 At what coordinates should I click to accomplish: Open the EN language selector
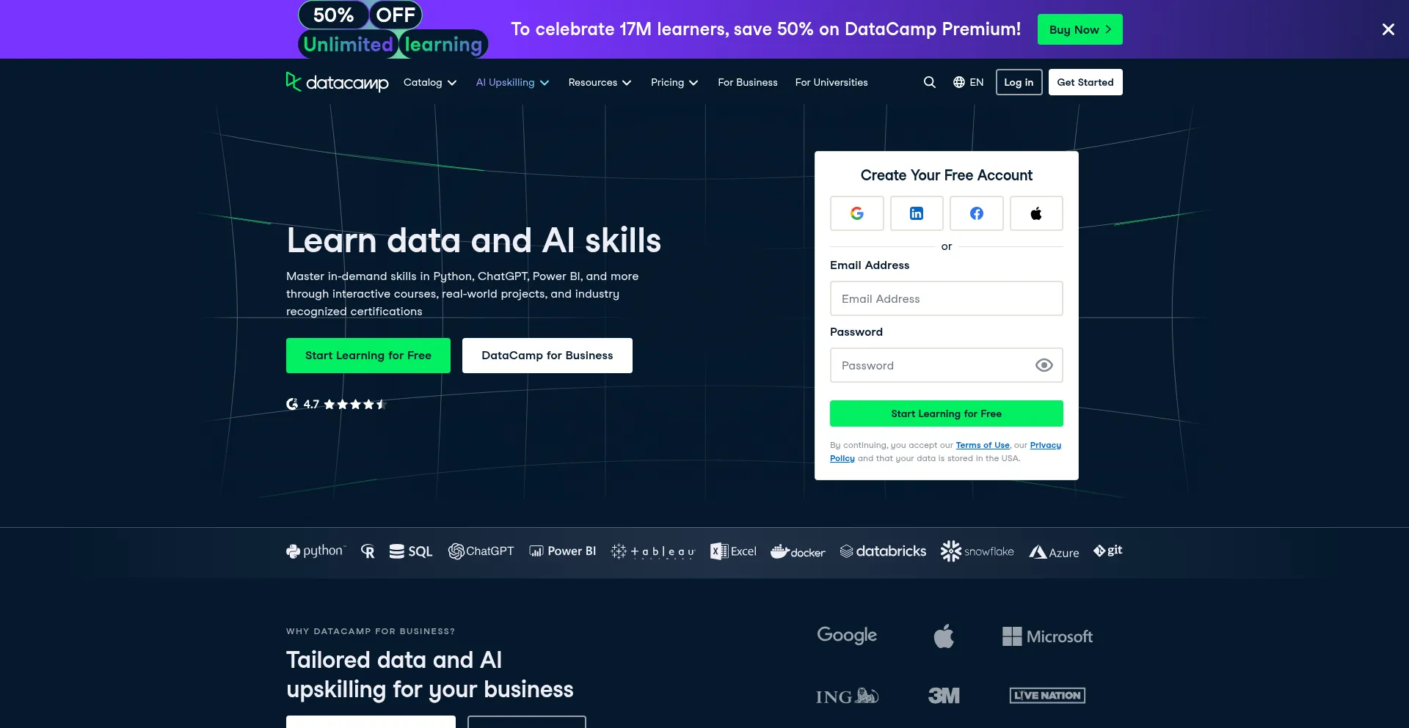(968, 82)
